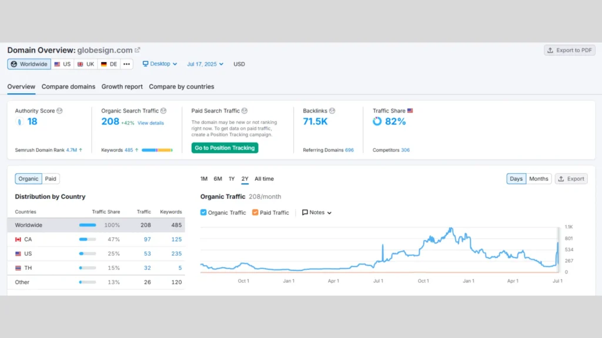602x338 pixels.
Task: Open the View details link
Action: click(150, 123)
